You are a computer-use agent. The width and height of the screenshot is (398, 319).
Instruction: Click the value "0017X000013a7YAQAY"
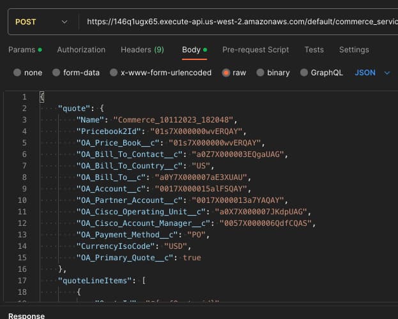point(238,200)
